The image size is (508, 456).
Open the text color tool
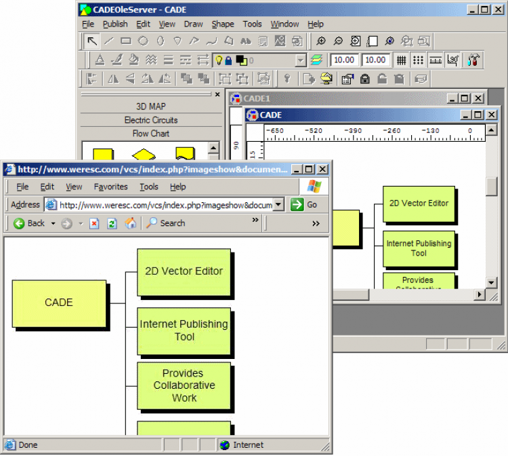pyautogui.click(x=100, y=60)
